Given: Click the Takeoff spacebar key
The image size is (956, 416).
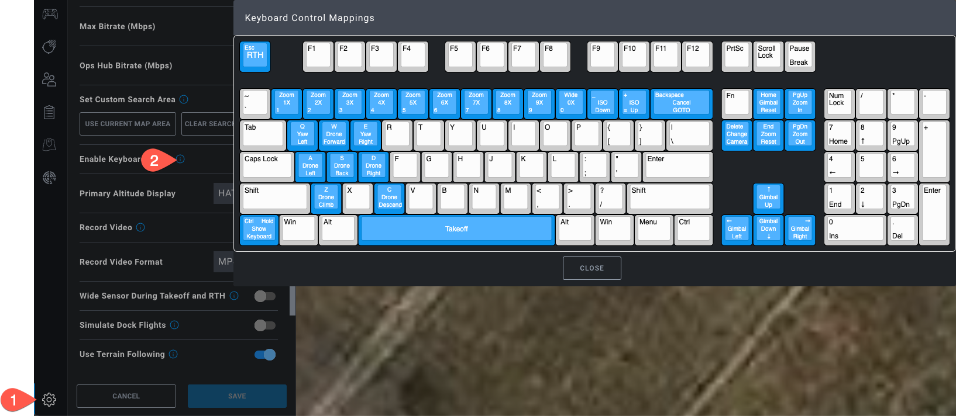Looking at the screenshot, I should 456,229.
